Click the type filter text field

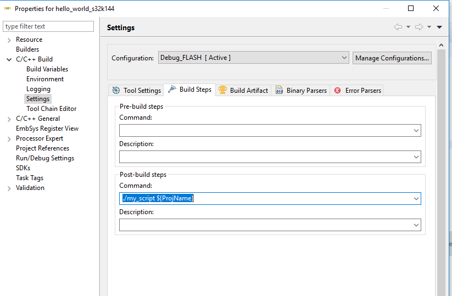click(x=48, y=26)
